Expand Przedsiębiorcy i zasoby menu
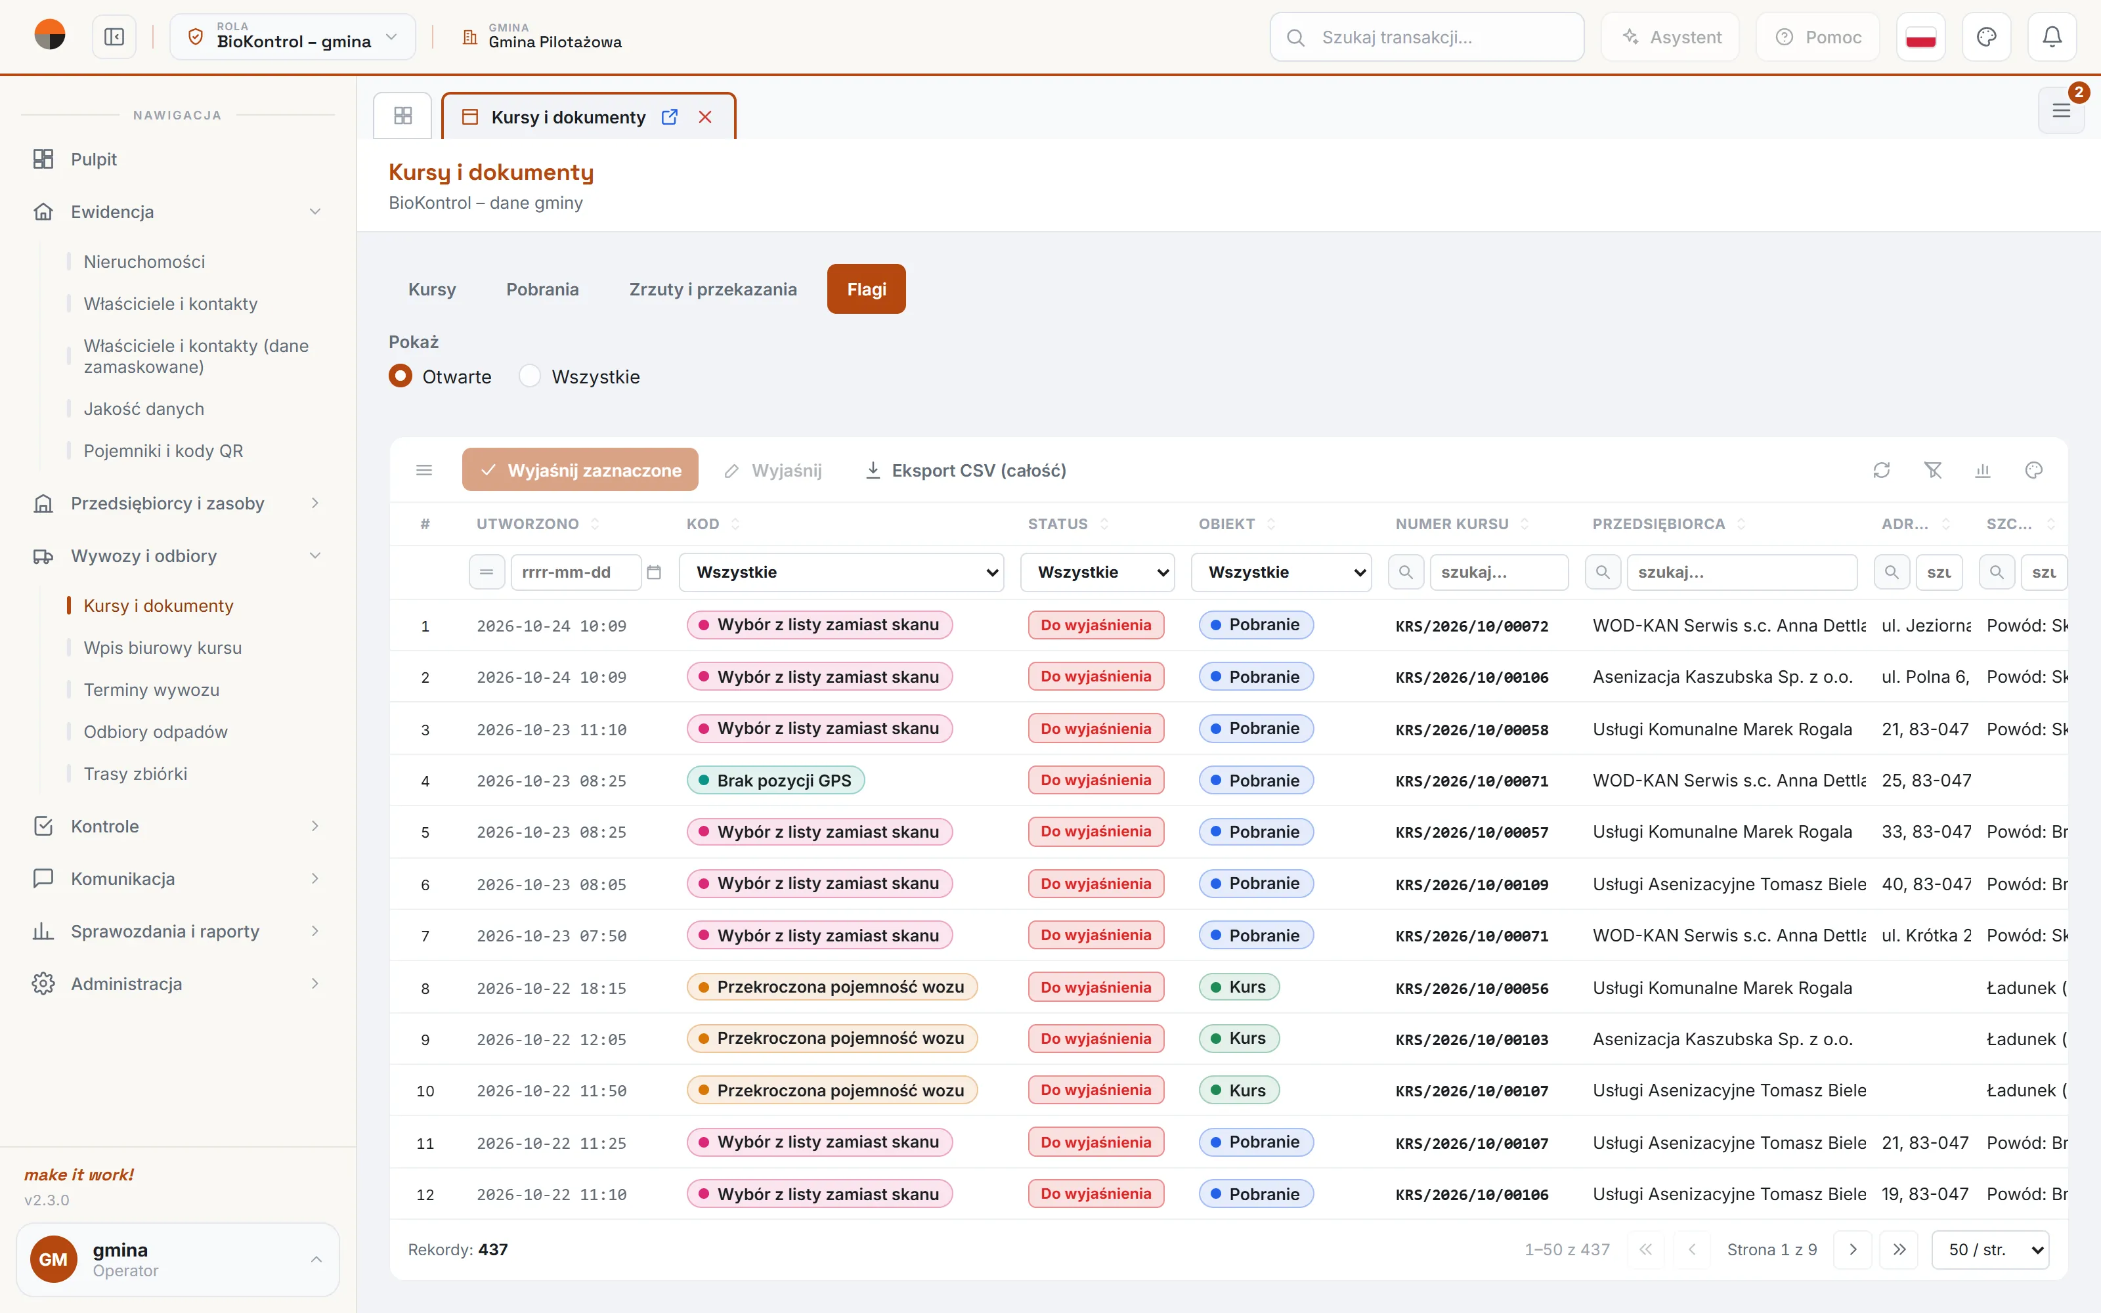Viewport: 2101px width, 1313px height. pos(178,504)
